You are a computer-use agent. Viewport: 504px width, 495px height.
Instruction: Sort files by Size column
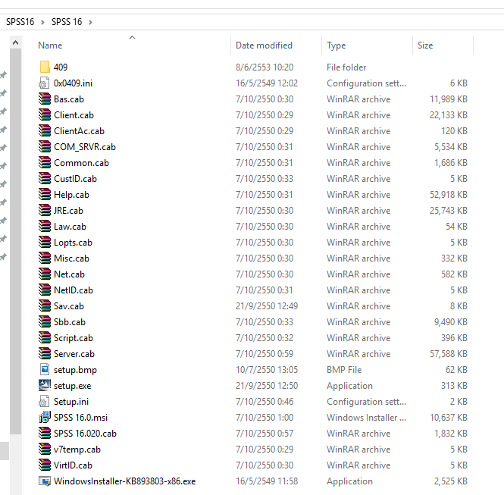pyautogui.click(x=425, y=45)
